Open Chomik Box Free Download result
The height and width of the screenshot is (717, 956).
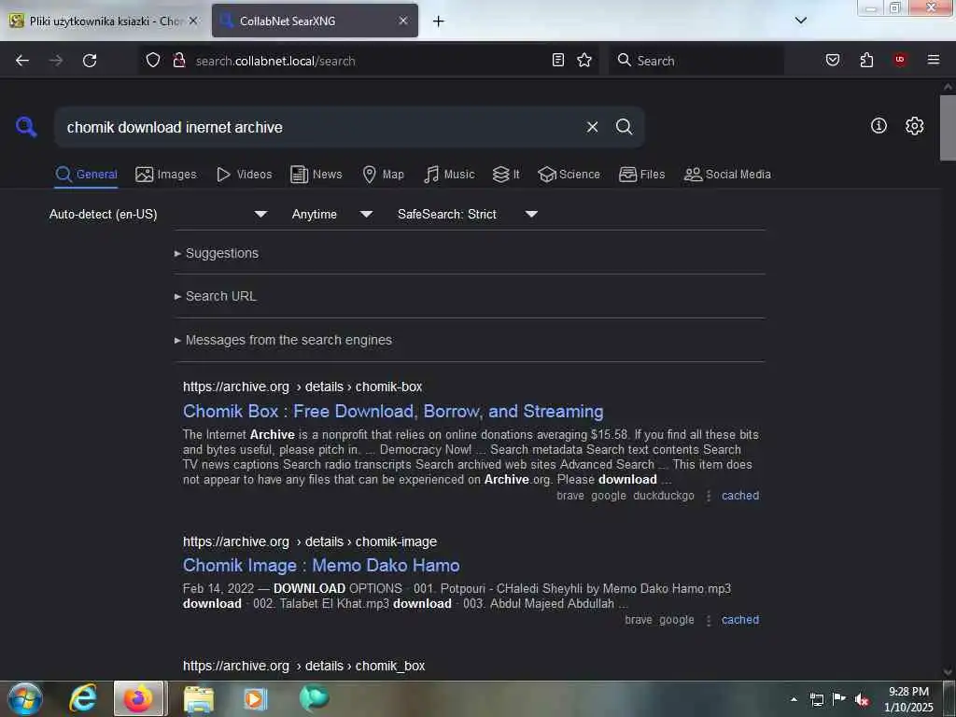click(393, 412)
